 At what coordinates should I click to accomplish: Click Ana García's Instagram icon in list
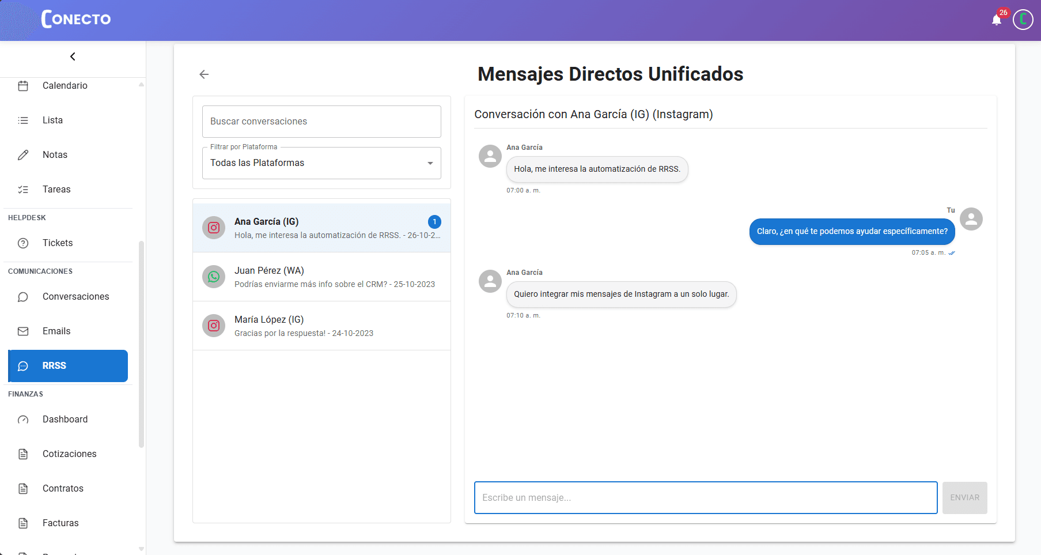pyautogui.click(x=214, y=228)
